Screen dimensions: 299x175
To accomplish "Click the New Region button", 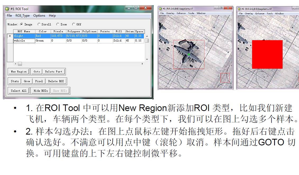I will pyautogui.click(x=19, y=71).
